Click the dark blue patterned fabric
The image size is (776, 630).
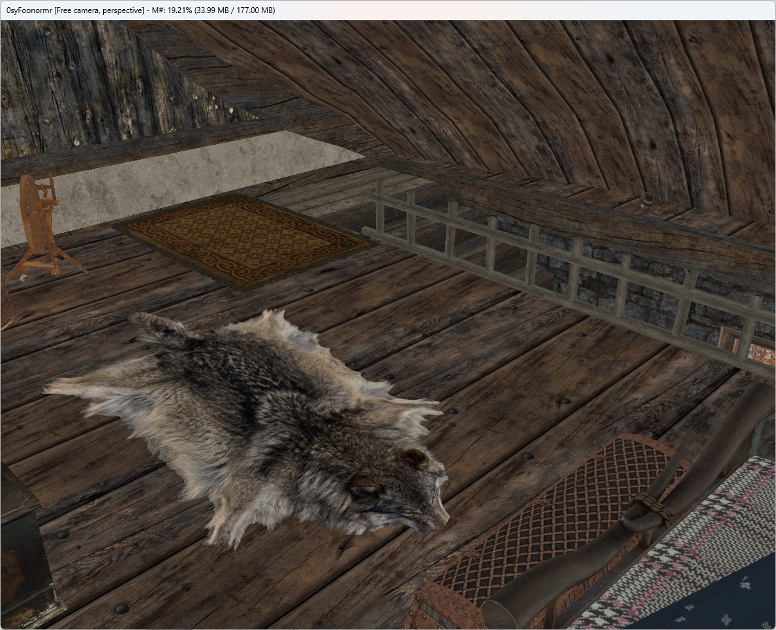point(718,598)
